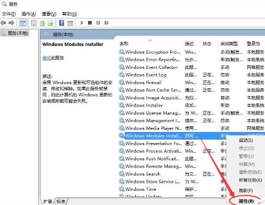Sort the list by the 名称 column header
The height and width of the screenshot is (205, 265).
[x=124, y=44]
